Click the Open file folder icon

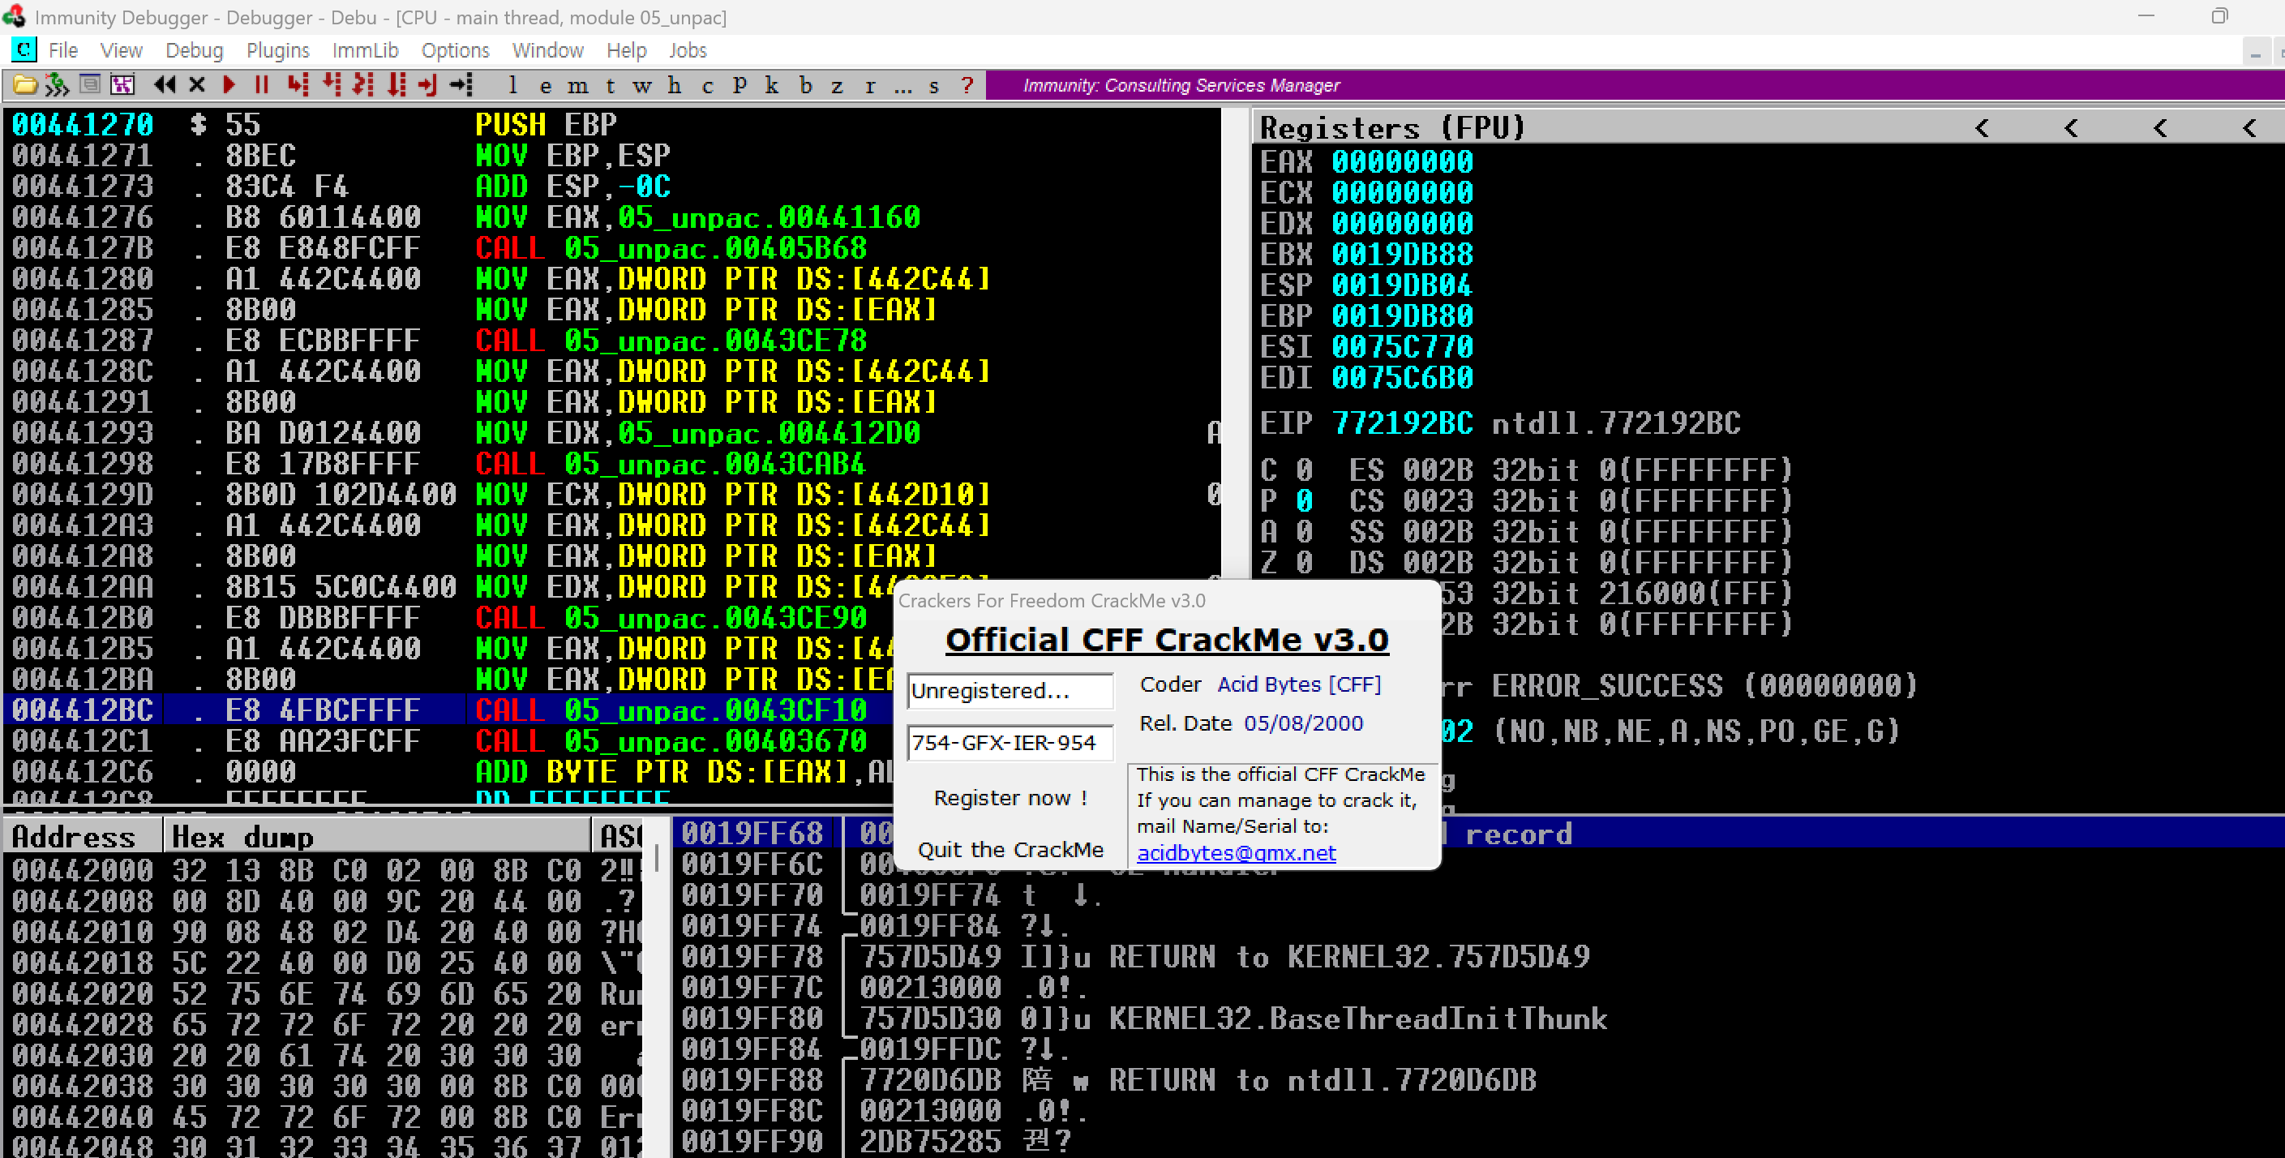pos(25,85)
